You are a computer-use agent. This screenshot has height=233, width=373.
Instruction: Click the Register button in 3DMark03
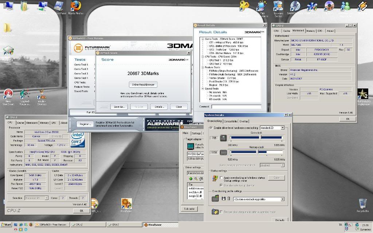click(85, 124)
